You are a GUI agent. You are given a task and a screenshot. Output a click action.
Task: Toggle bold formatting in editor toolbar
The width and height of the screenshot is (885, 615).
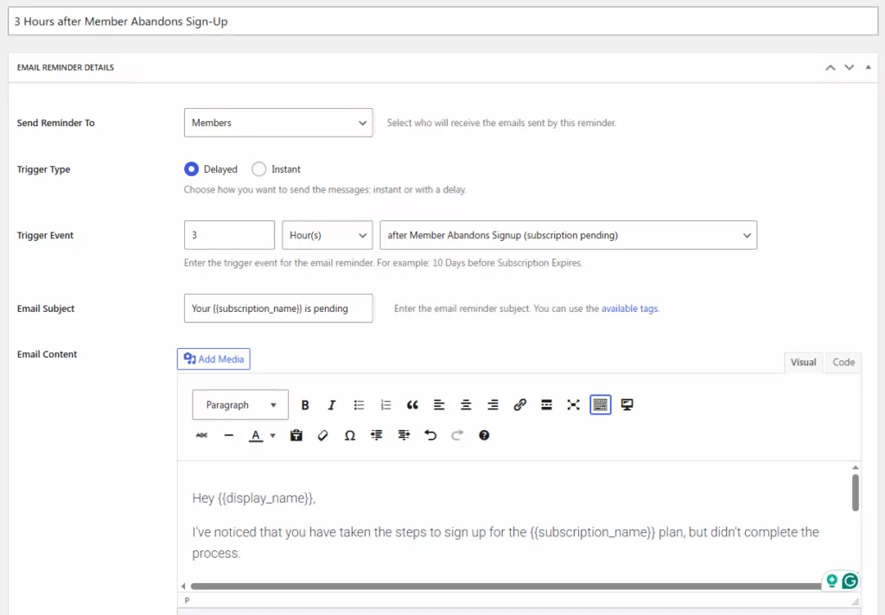click(x=305, y=405)
